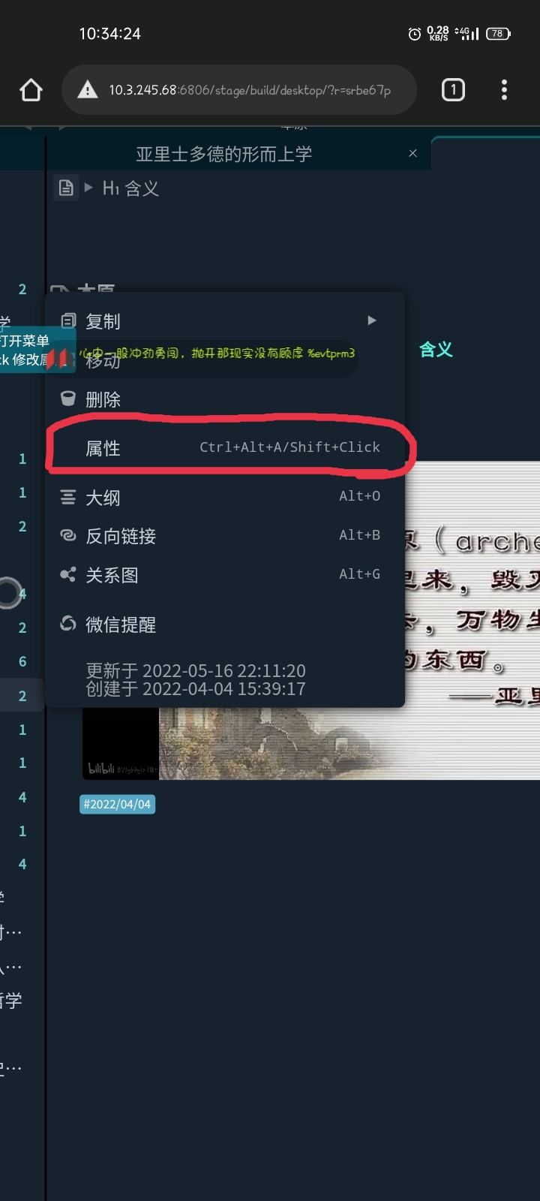Click the browser address bar URL
Image resolution: width=540 pixels, height=1201 pixels.
250,90
